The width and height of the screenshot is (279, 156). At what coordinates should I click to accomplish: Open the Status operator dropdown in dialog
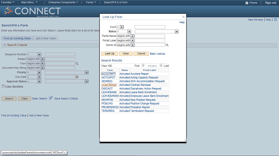(129, 32)
